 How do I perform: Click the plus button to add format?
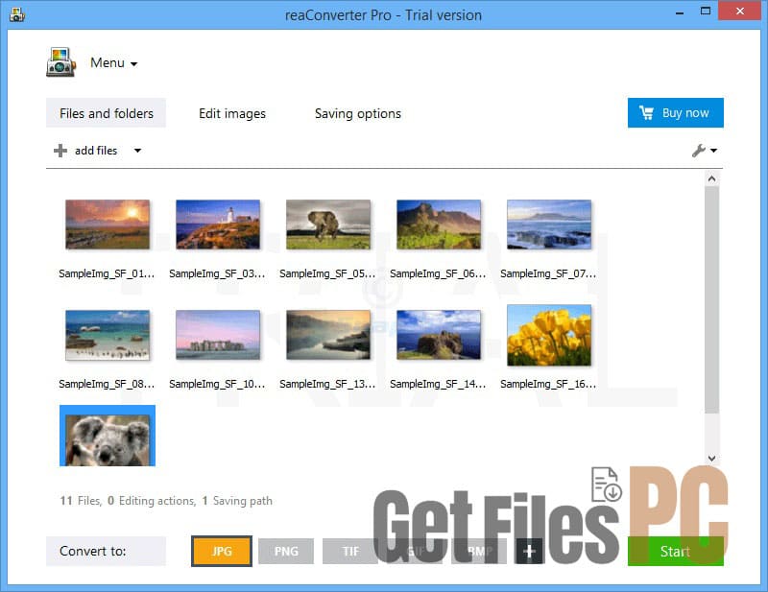coord(529,552)
